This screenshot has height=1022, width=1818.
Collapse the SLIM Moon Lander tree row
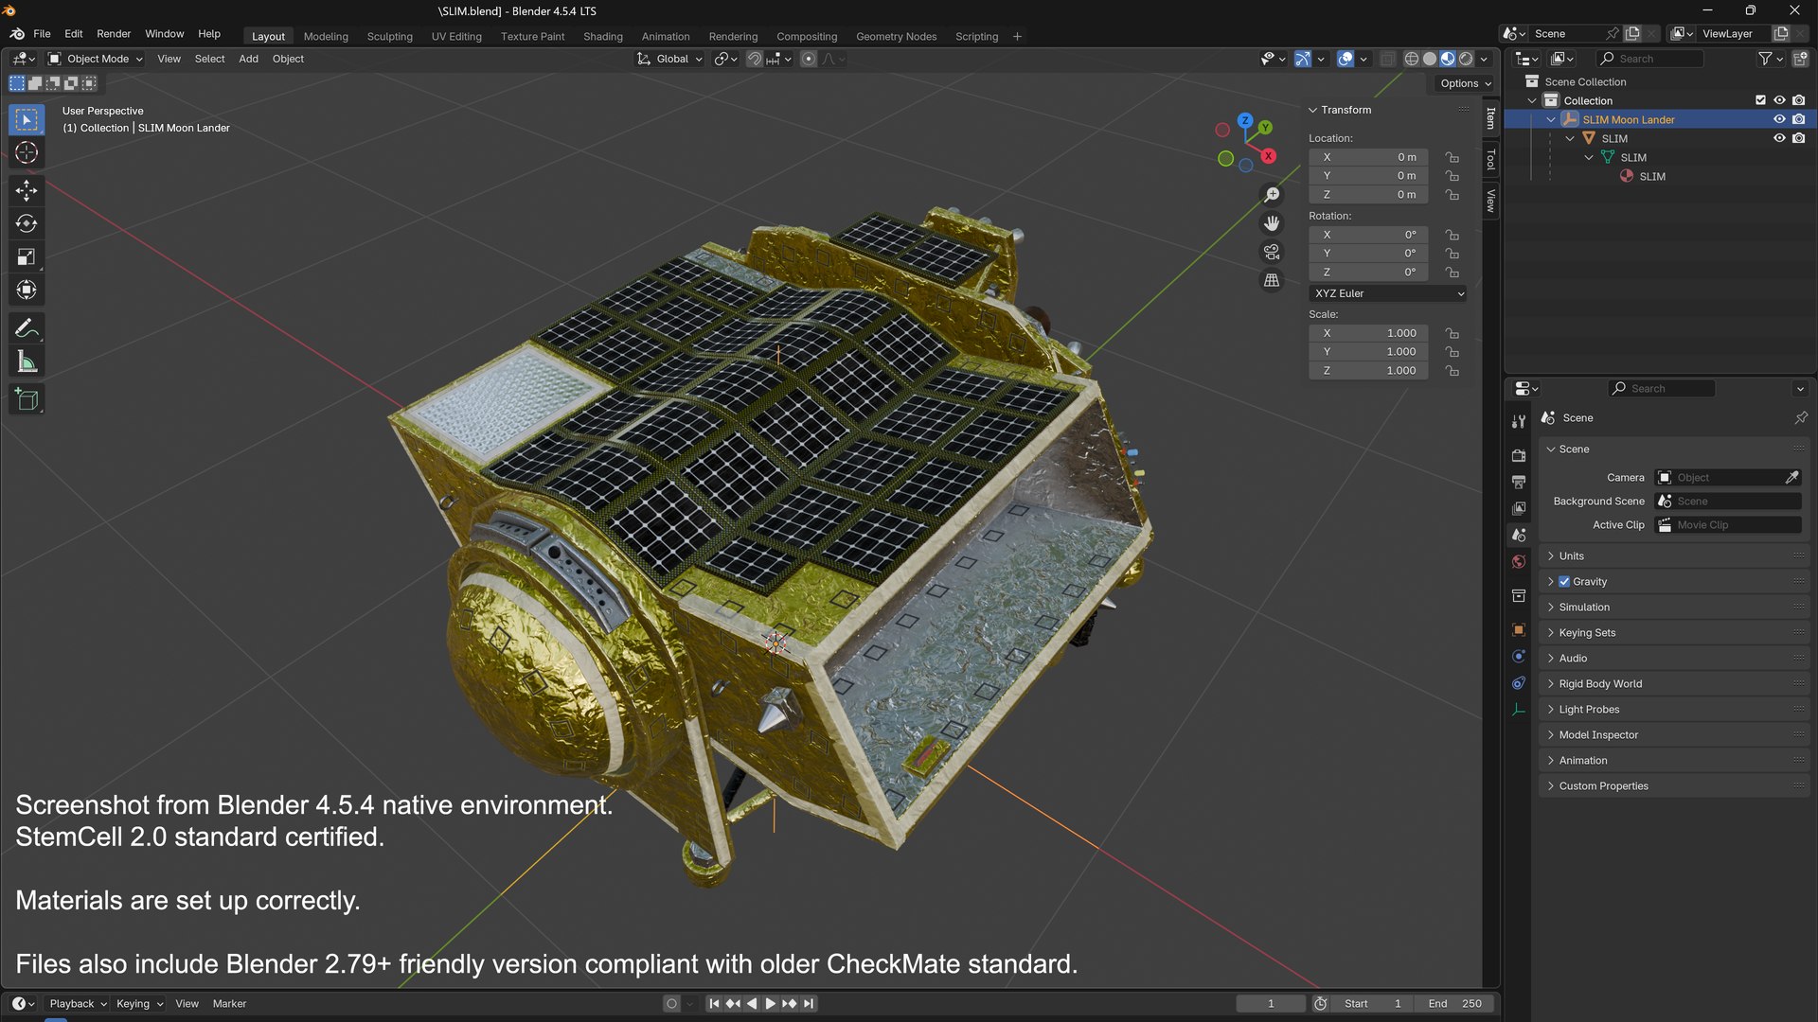[1551, 119]
